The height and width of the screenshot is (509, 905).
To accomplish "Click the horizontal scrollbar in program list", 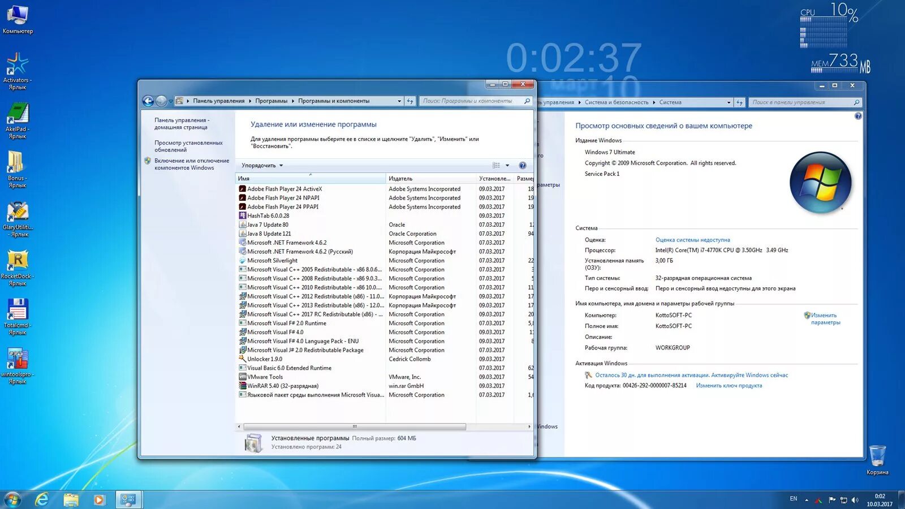I will (x=355, y=427).
